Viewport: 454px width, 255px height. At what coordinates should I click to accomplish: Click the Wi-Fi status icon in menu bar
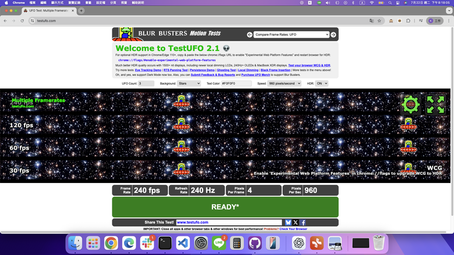(x=372, y=2)
